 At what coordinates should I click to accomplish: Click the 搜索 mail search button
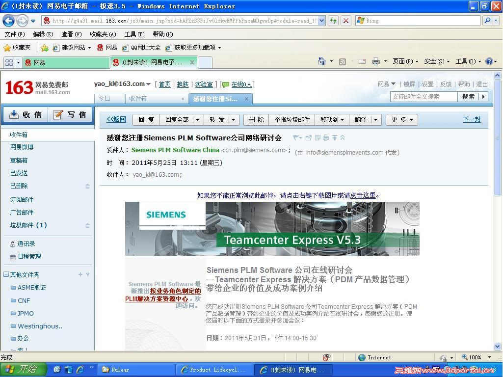pyautogui.click(x=468, y=97)
